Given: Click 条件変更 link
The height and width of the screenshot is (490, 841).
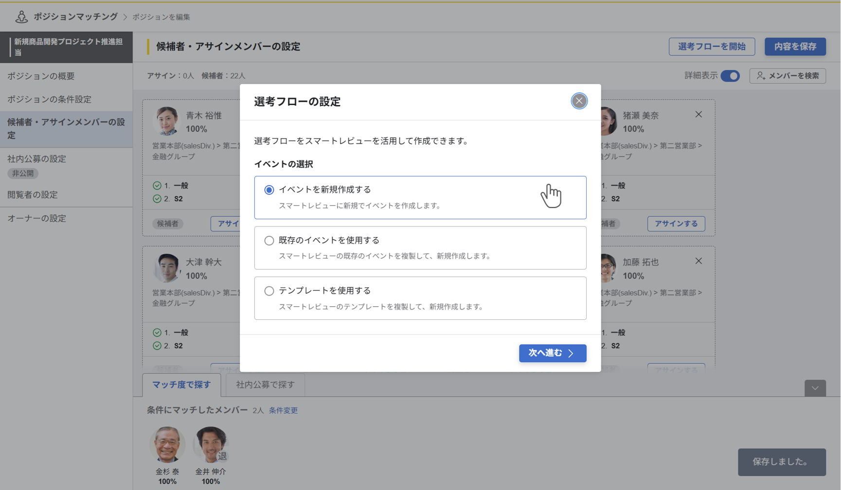Looking at the screenshot, I should [x=283, y=411].
